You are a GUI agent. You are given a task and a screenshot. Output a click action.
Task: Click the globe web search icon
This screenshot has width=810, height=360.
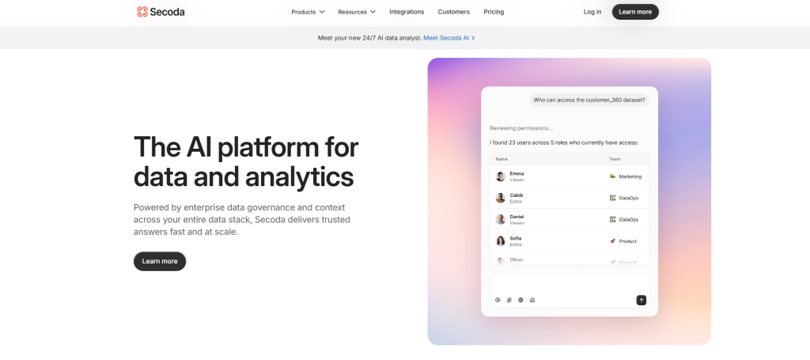pos(520,300)
